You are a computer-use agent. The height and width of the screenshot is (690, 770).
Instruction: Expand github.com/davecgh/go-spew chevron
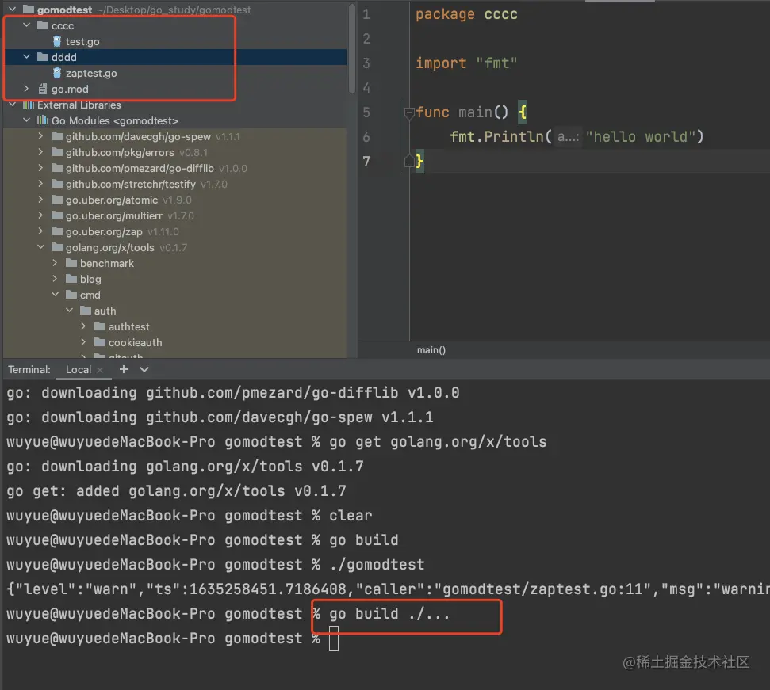41,136
